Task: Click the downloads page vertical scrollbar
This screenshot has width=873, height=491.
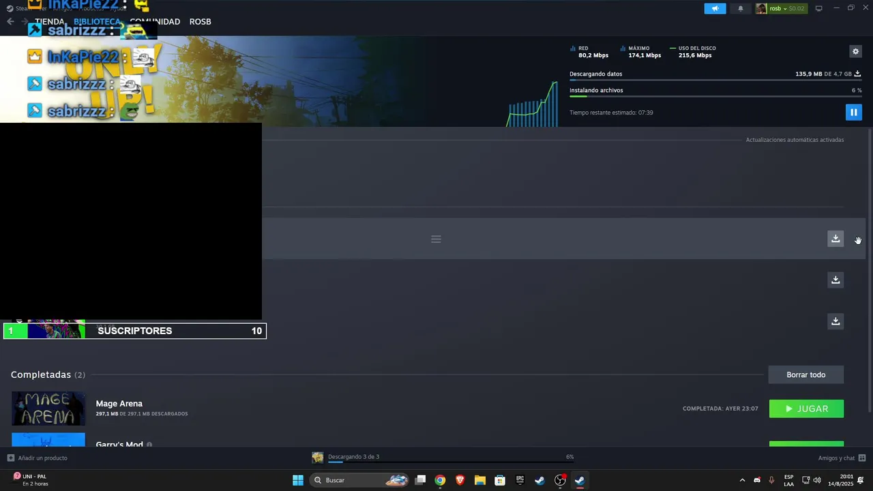Action: click(x=870, y=269)
